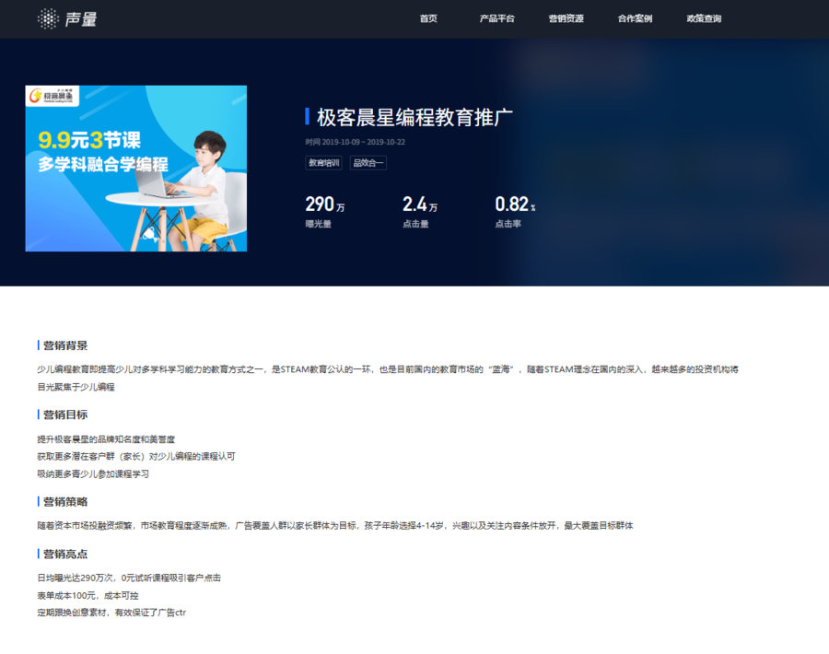Image resolution: width=829 pixels, height=654 pixels.
Task: Open the 首页 menu item
Action: (428, 18)
